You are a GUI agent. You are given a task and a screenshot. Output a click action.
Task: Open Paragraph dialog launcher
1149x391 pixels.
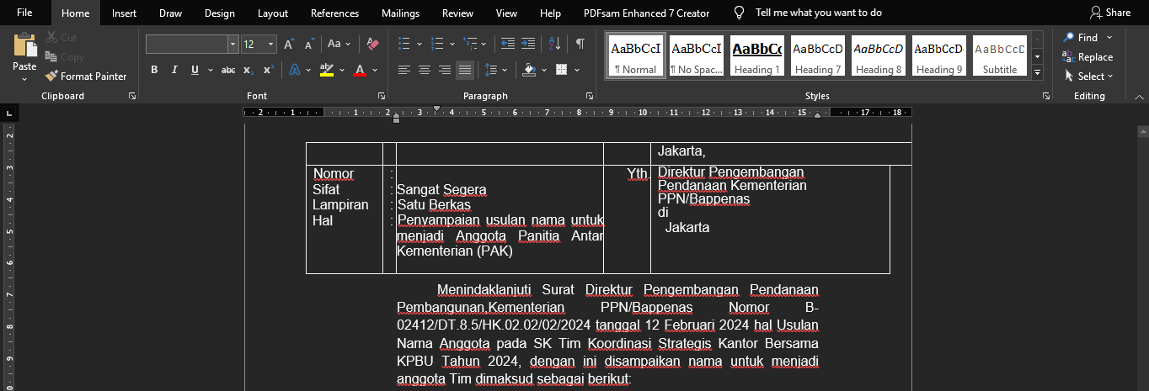point(590,97)
